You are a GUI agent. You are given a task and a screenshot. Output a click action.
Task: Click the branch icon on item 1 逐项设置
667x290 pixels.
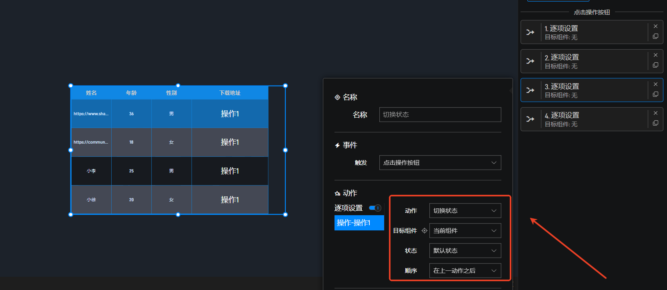click(530, 32)
